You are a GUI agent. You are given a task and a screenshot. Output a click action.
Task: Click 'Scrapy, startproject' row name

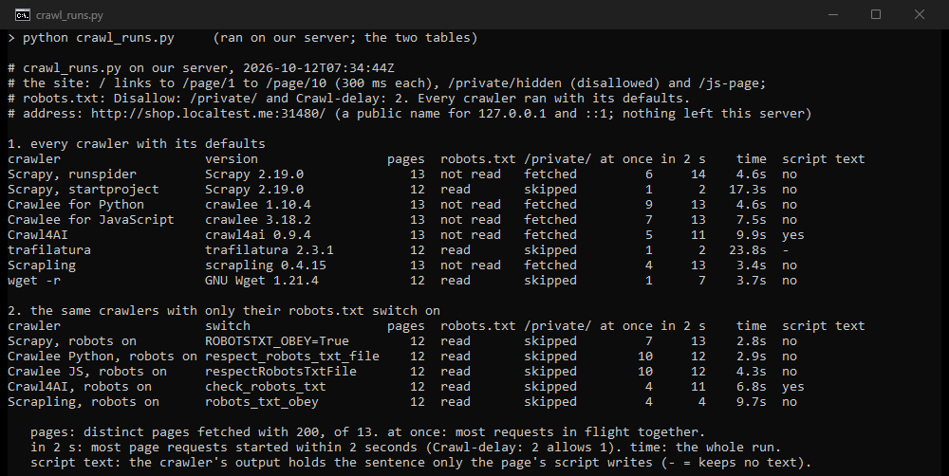click(x=84, y=190)
